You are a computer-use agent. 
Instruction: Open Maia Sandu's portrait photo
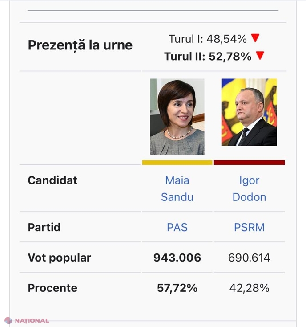(177, 117)
